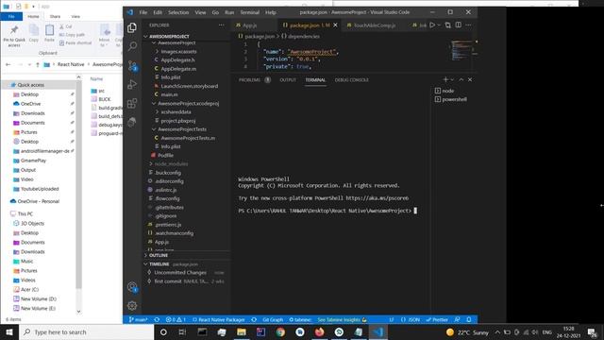Select Uncommitted Changes in the timeline

coord(180,273)
